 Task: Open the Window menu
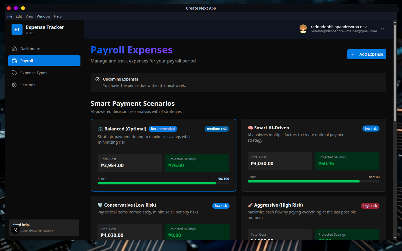pos(43,16)
